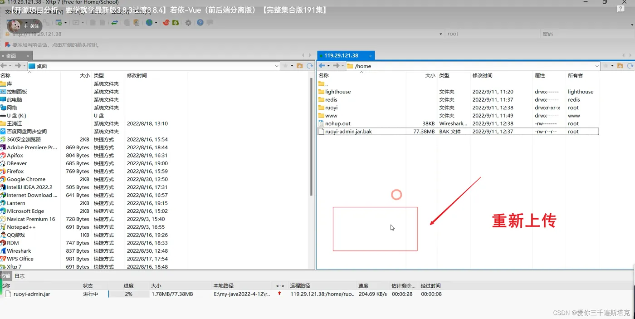Click the swap transfer direction arrows toolbar icon
Image resolution: width=635 pixels, height=319 pixels.
click(x=115, y=23)
